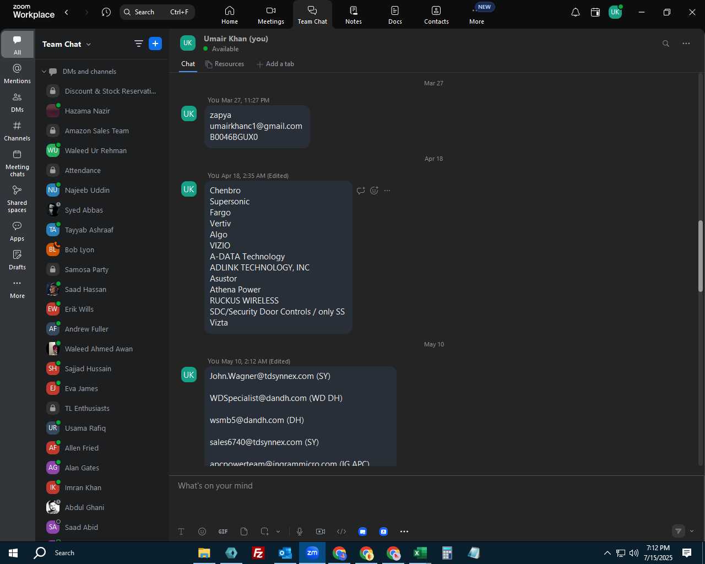
Task: Open Shared spaces in sidebar
Action: [17, 199]
